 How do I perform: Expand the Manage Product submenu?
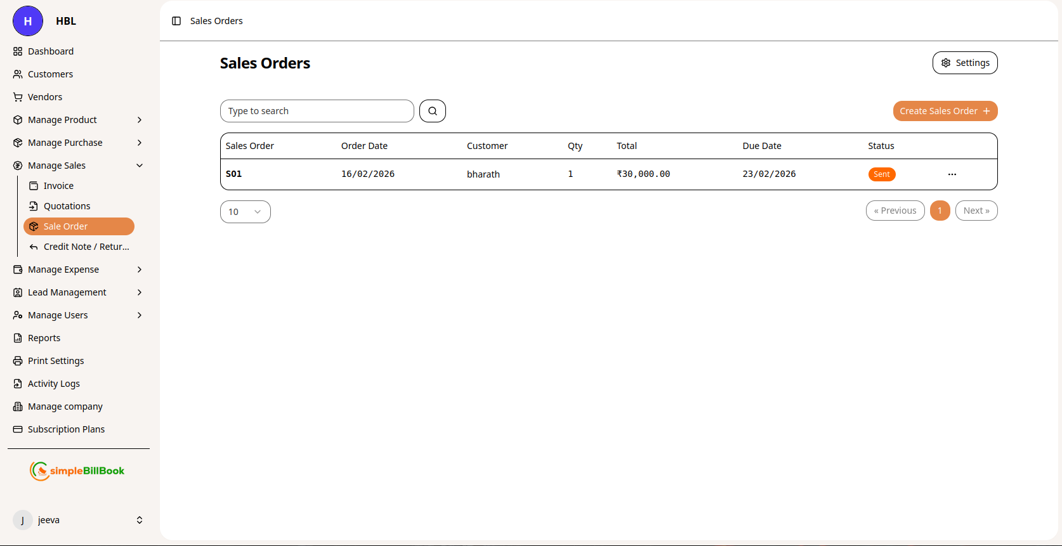(140, 120)
